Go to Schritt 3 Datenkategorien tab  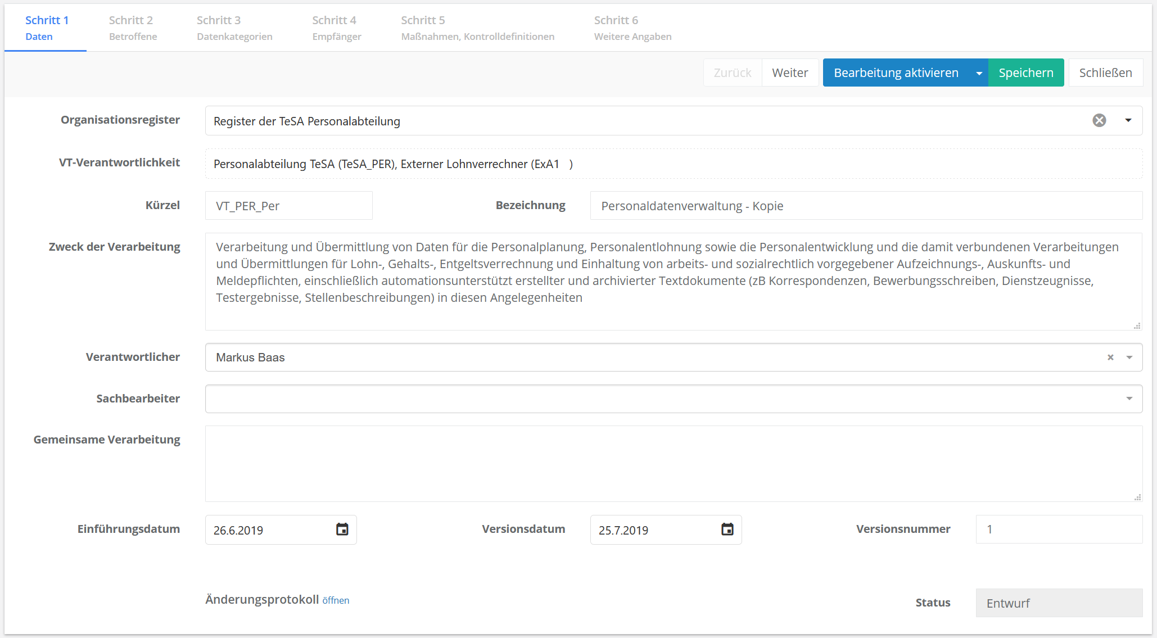point(234,28)
